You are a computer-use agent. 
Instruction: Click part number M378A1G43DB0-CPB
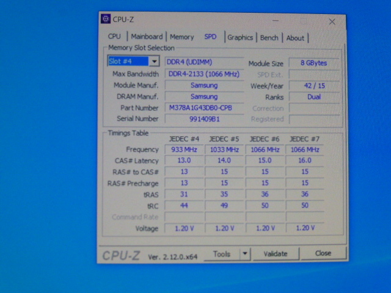click(x=204, y=107)
